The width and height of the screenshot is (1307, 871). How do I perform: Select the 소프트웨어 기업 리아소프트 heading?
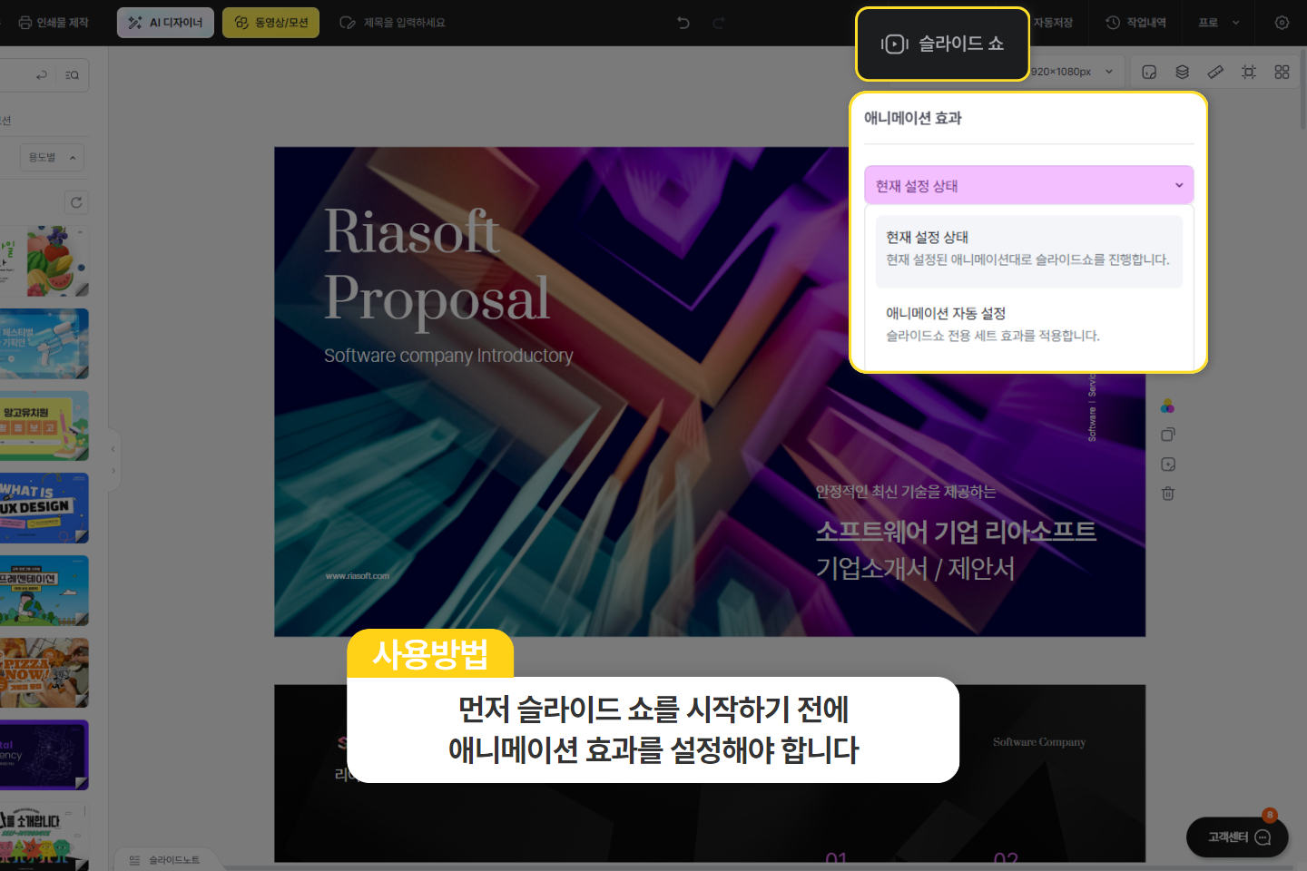click(956, 531)
